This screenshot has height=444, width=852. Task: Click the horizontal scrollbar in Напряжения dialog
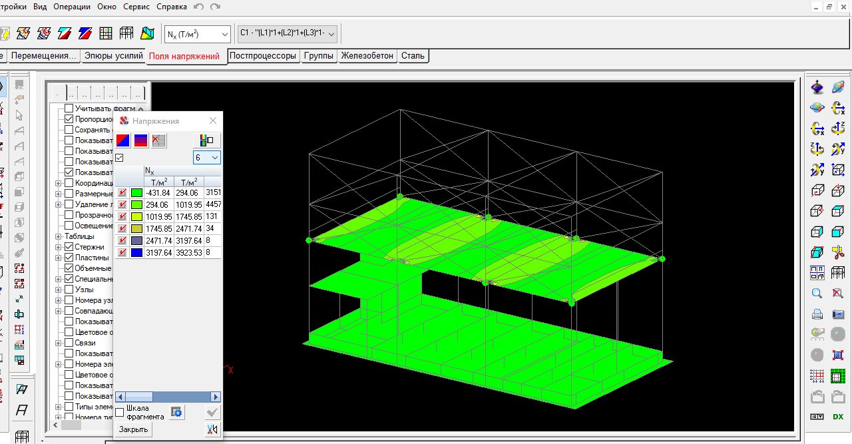[x=167, y=397]
